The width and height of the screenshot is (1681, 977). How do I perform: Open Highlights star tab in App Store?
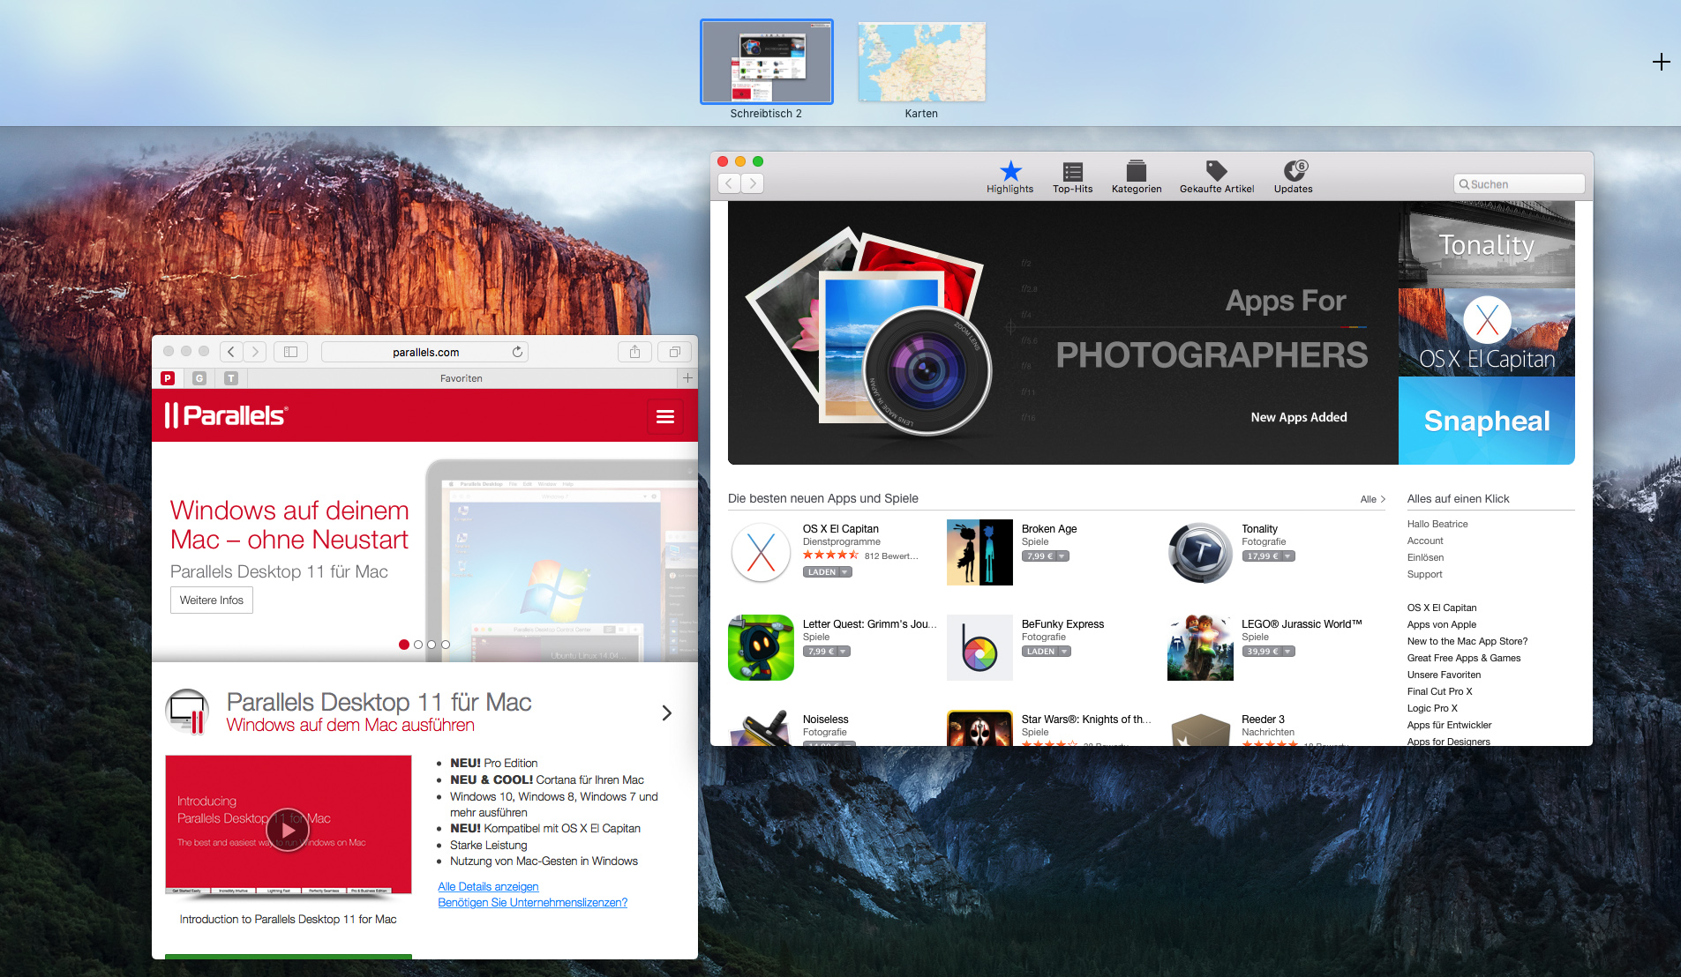(x=1009, y=176)
